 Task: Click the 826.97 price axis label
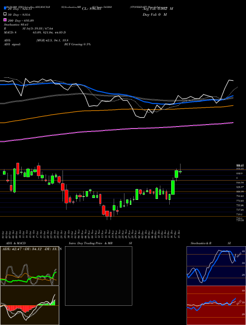pyautogui.click(x=240, y=187)
